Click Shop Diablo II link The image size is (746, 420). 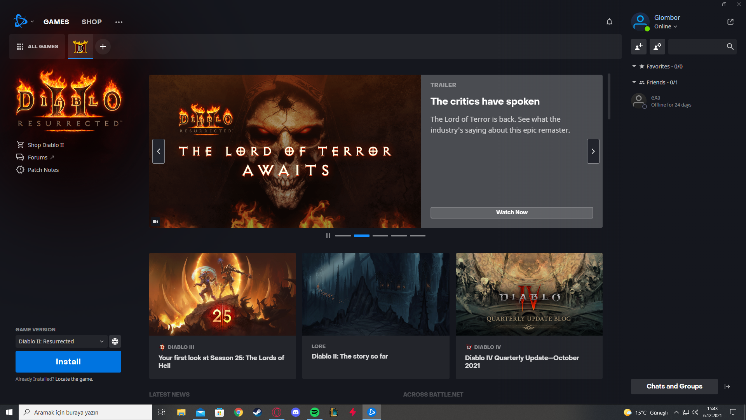(x=40, y=145)
